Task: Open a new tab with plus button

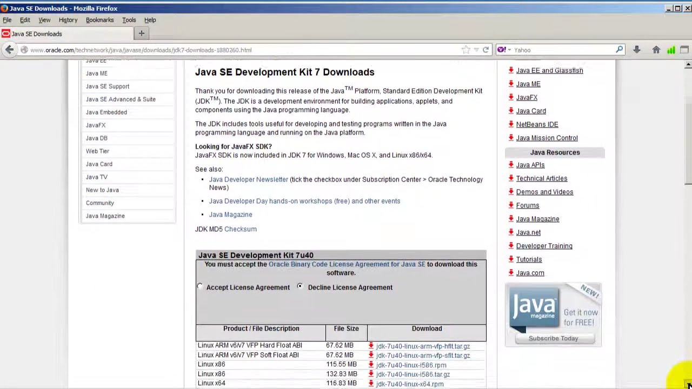Action: click(x=142, y=33)
